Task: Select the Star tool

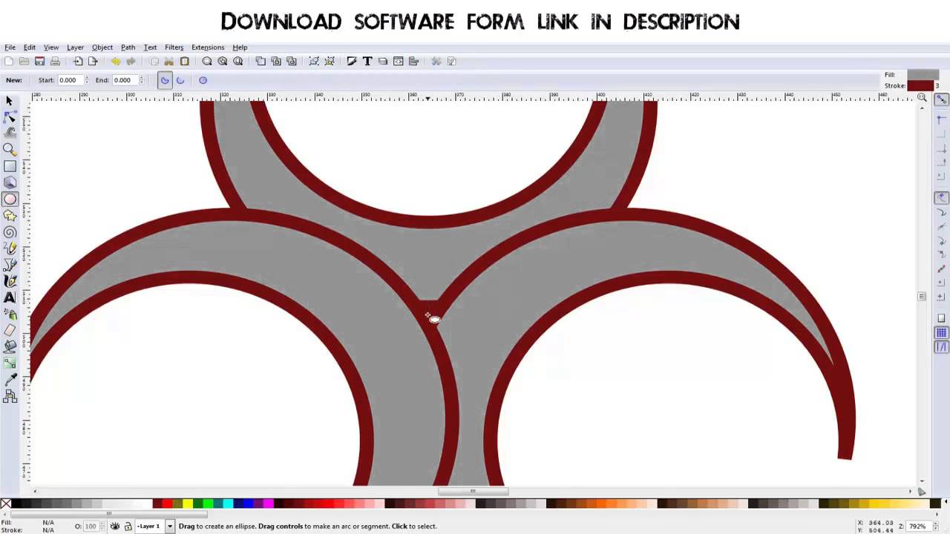Action: pyautogui.click(x=10, y=215)
